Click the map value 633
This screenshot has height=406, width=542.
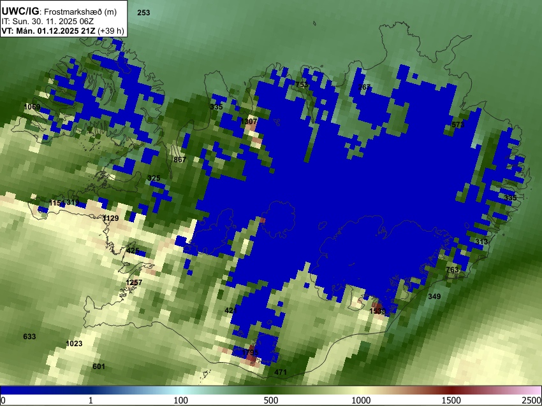(29, 337)
